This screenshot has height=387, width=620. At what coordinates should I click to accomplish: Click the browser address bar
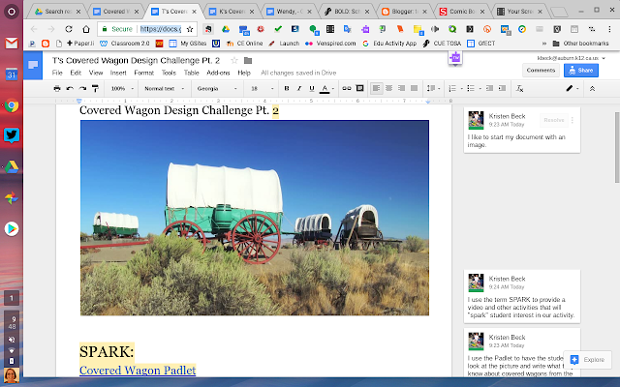161,29
